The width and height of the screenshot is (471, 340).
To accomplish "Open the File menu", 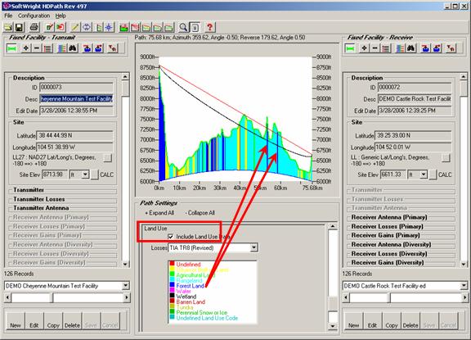I will point(8,16).
